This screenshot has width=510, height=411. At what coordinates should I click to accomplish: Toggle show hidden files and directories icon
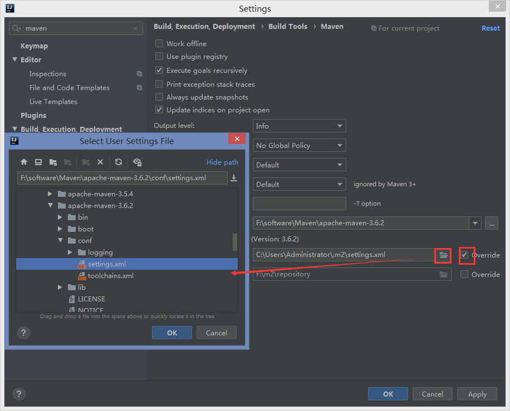click(x=137, y=162)
